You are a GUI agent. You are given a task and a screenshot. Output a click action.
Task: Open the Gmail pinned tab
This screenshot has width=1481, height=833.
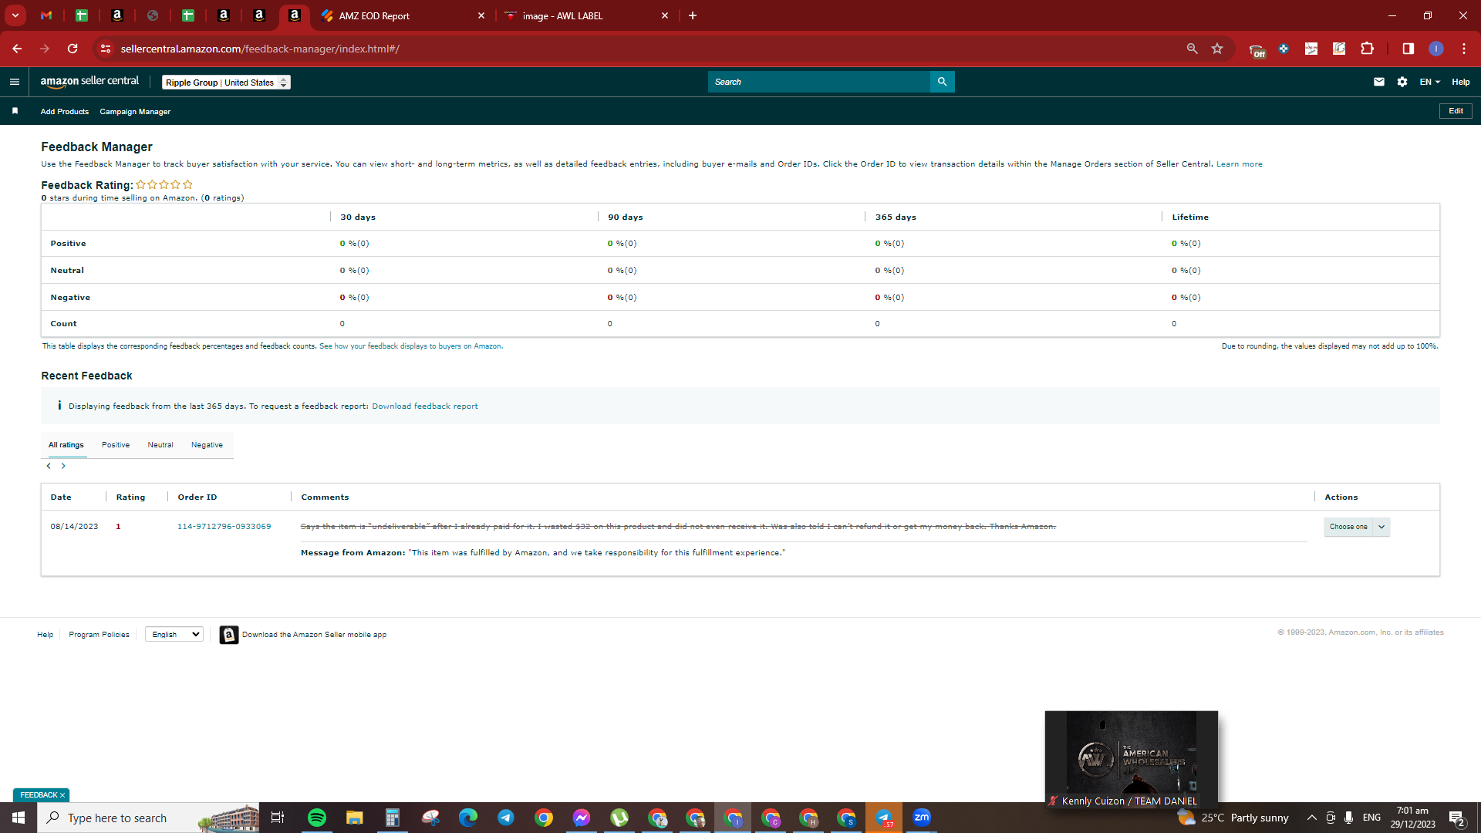coord(46,15)
